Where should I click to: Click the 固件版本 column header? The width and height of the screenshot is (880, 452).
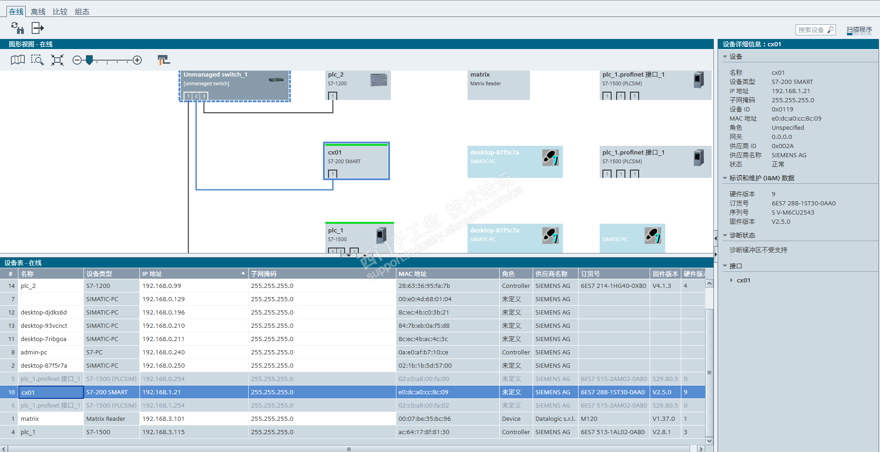point(665,274)
